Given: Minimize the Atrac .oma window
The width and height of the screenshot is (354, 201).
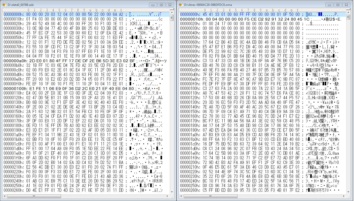Looking at the screenshot, I should pyautogui.click(x=329, y=5).
